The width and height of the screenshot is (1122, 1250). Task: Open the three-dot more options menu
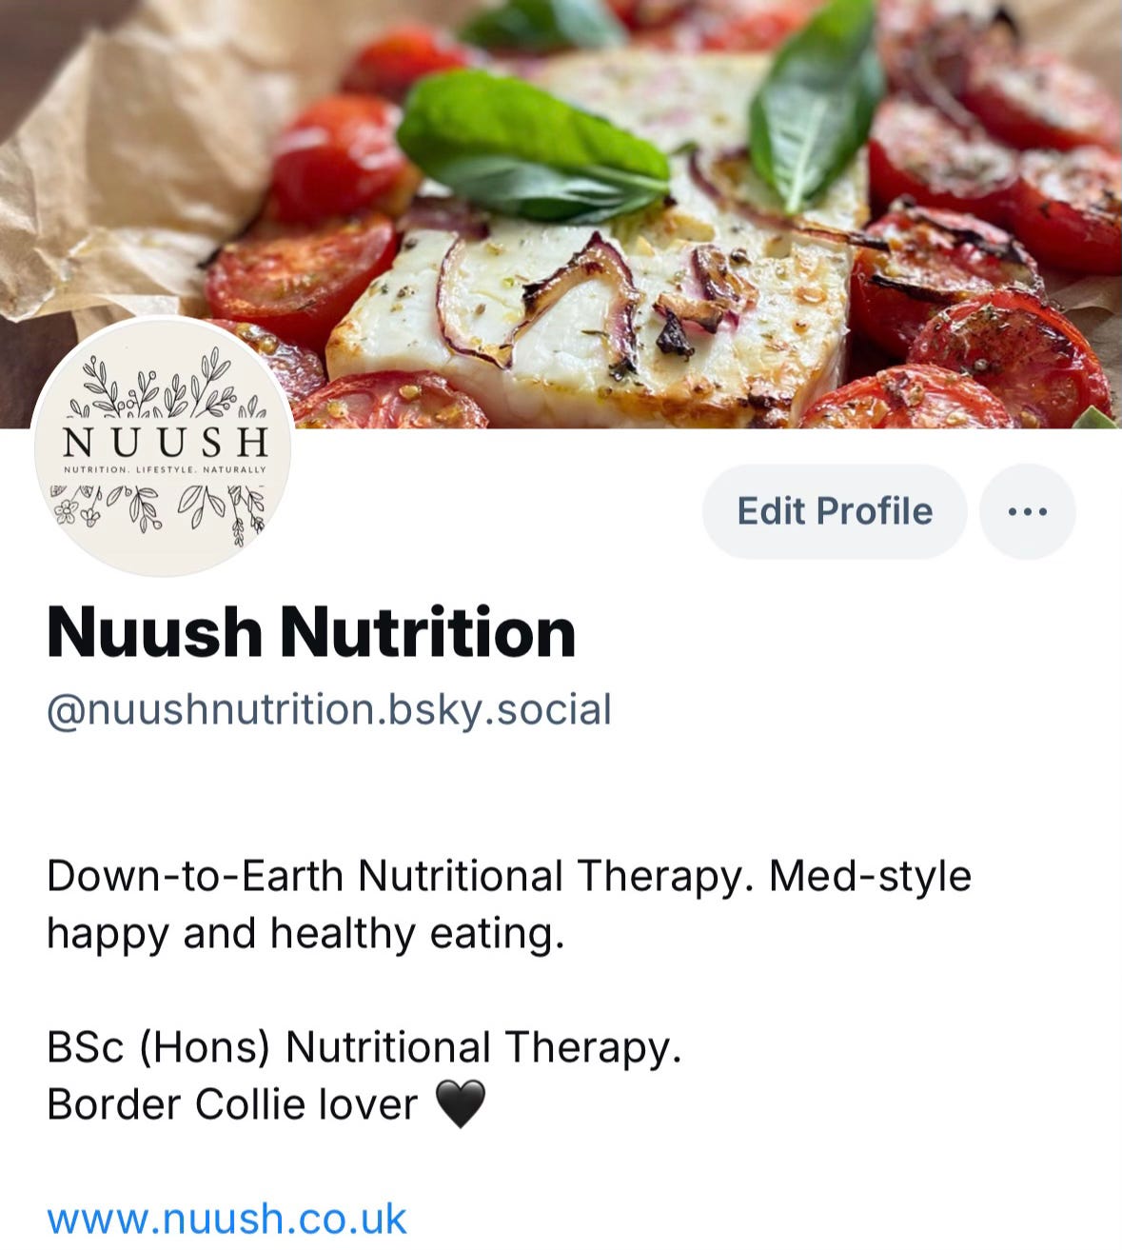coord(1027,511)
